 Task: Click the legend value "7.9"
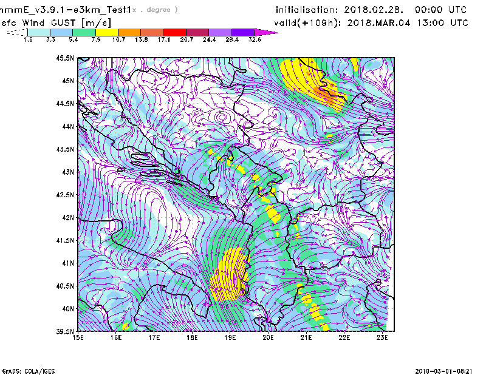tap(96, 39)
